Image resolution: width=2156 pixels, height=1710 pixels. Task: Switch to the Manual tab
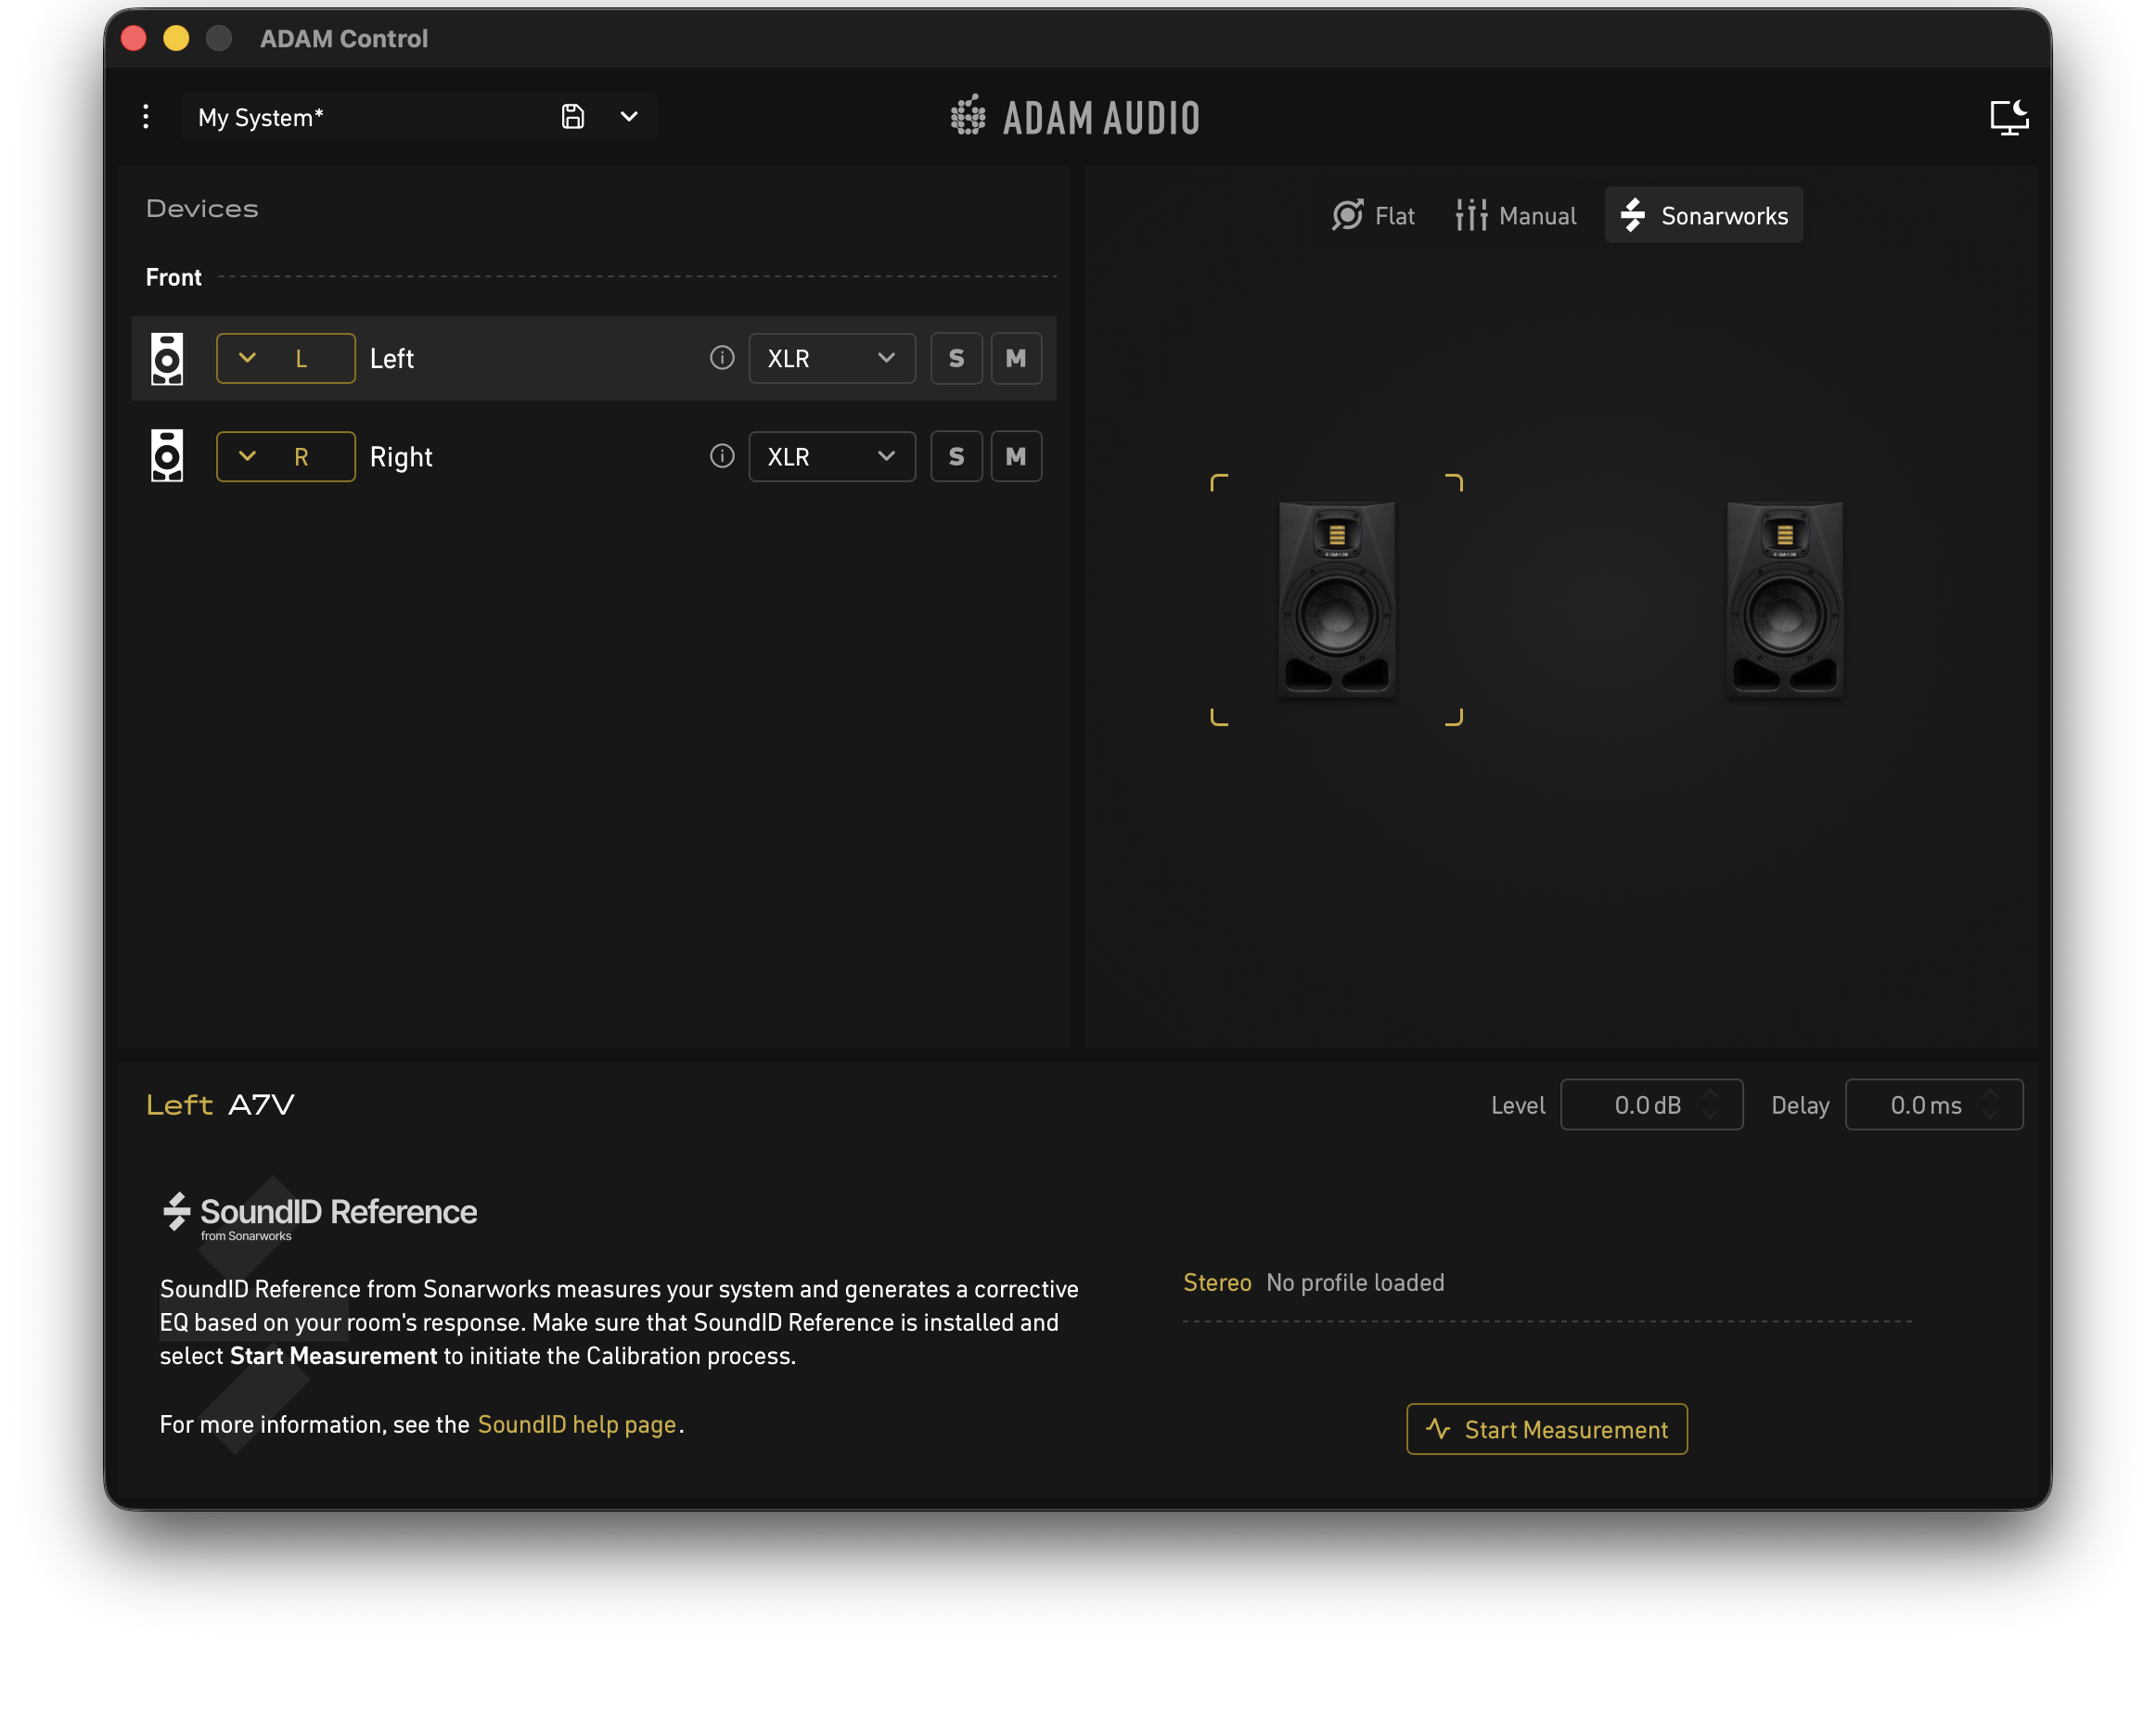click(1516, 216)
